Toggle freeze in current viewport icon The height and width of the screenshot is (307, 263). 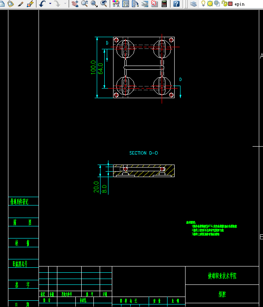click(x=217, y=3)
